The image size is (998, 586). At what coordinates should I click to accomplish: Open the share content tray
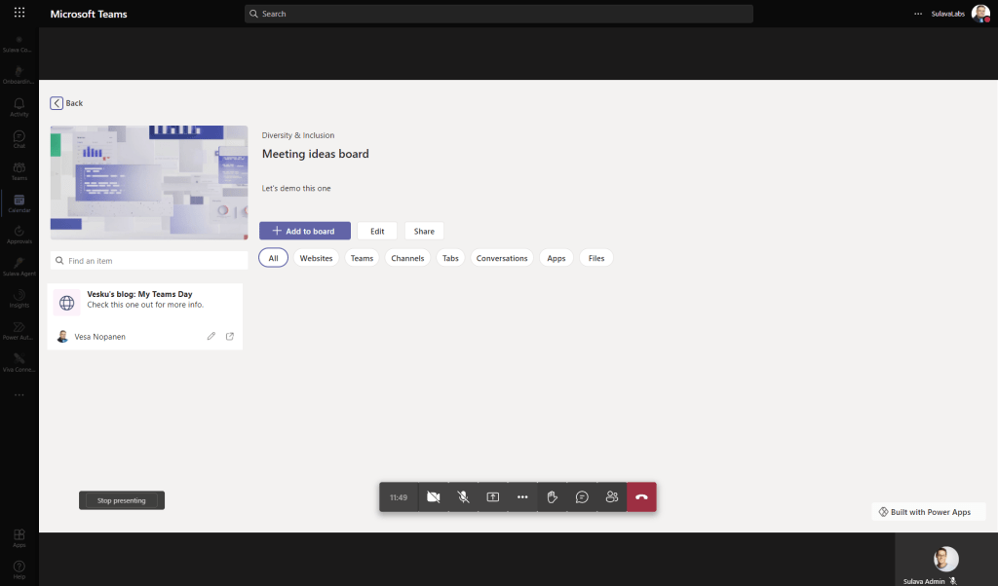click(493, 497)
